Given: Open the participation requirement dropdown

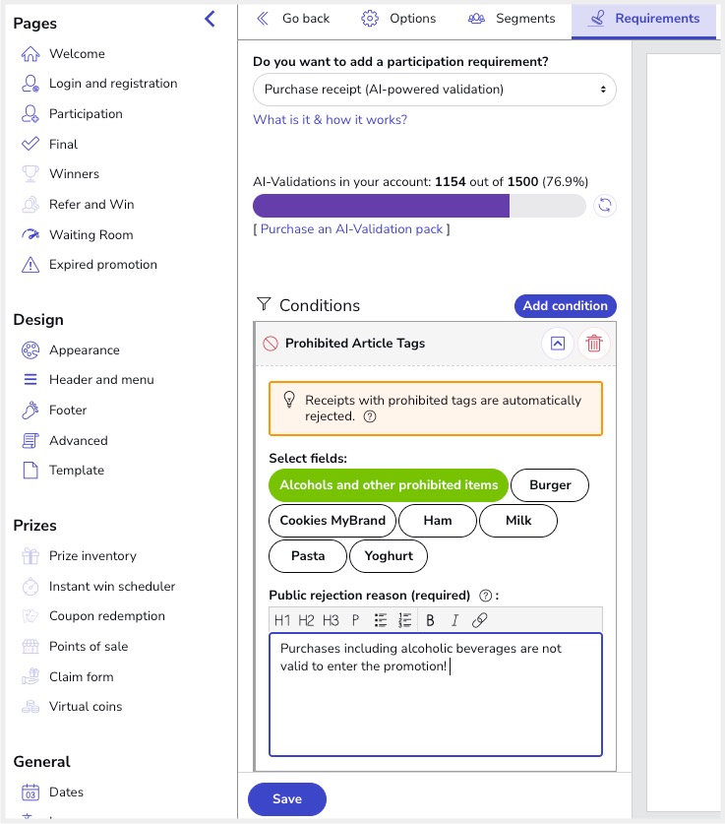Looking at the screenshot, I should tap(434, 90).
